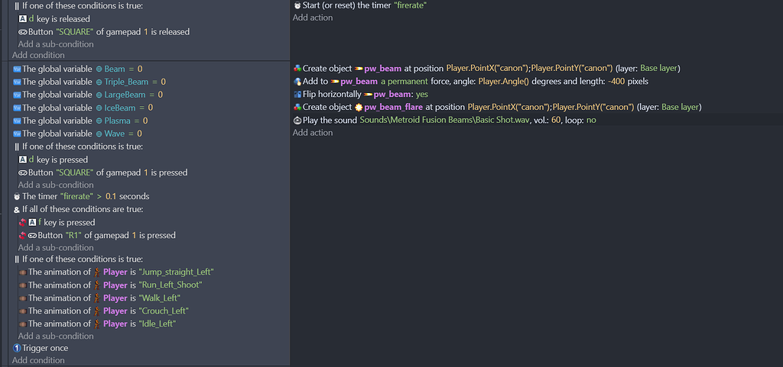Click Add action below Start the timer action
Viewport: 783px width, 367px height.
[x=313, y=18]
